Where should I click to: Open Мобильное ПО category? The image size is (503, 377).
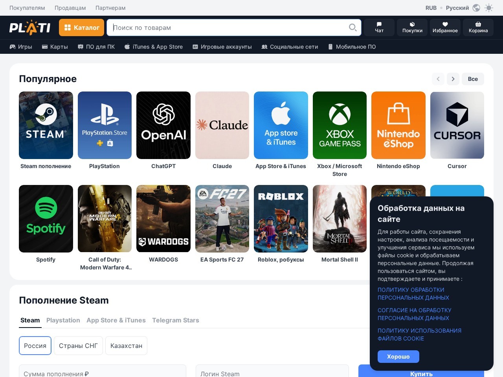pyautogui.click(x=352, y=47)
